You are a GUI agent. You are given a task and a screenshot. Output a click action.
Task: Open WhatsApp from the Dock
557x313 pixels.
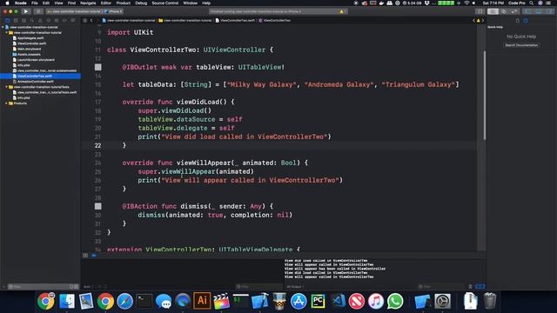coord(395,301)
